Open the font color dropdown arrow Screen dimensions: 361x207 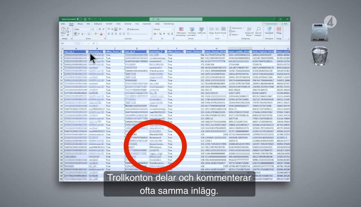[x=104, y=34]
